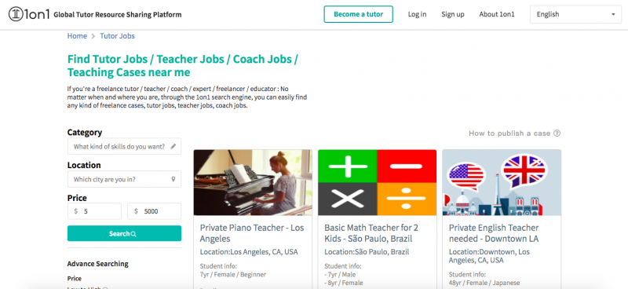Click the pencil icon in Category field

coord(173,147)
